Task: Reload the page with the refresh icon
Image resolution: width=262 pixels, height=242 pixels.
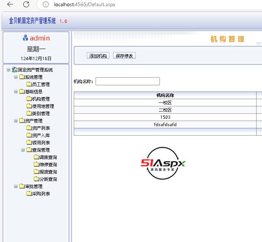Action: [26, 4]
